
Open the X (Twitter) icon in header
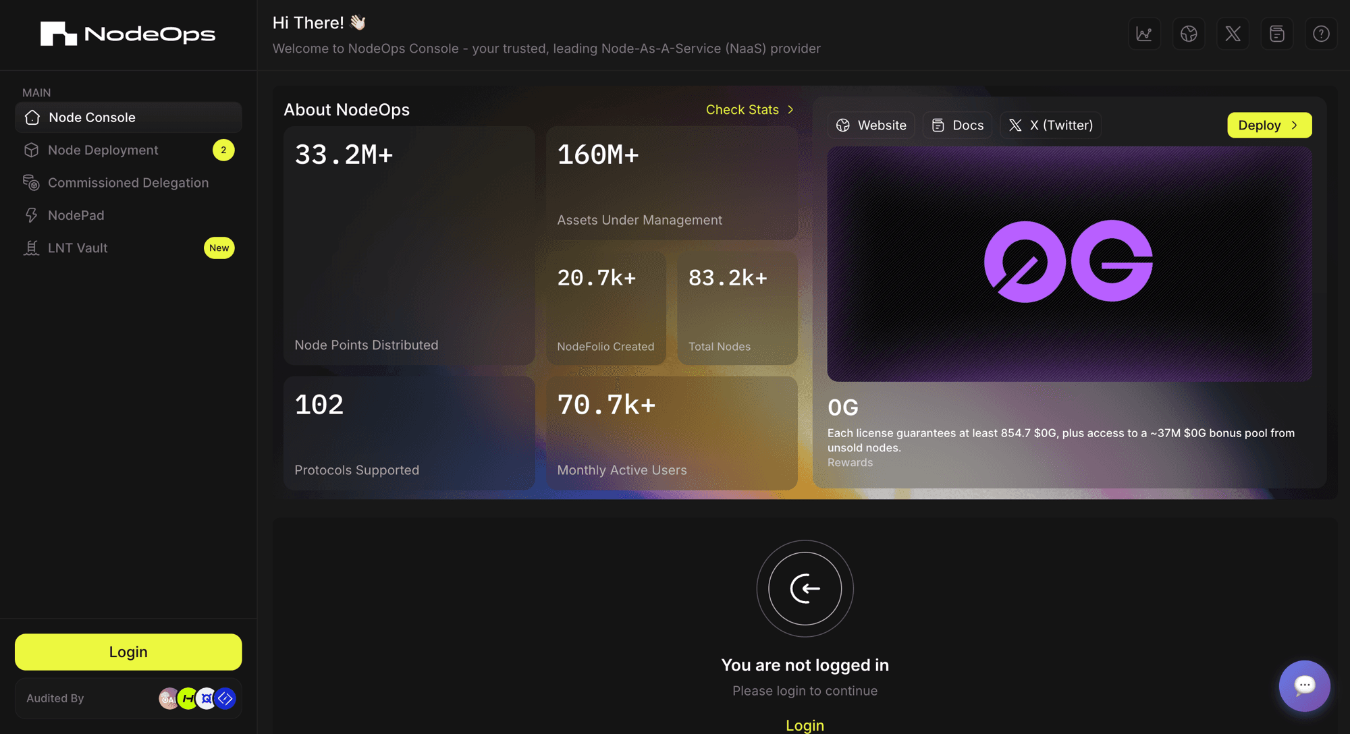pyautogui.click(x=1233, y=34)
